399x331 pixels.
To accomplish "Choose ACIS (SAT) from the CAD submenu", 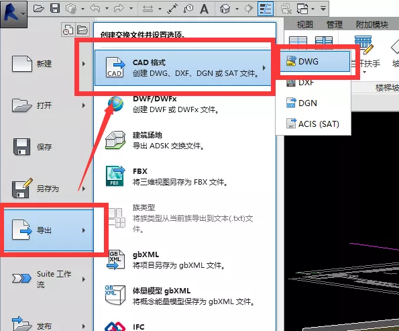I will [x=313, y=124].
